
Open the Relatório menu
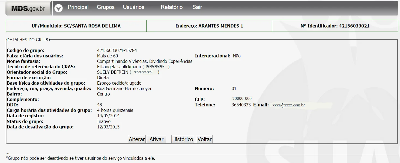click(x=172, y=7)
